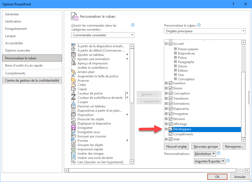Click the info icon beside Réinitialiser
Screen dimensions: 252x182
219,153
